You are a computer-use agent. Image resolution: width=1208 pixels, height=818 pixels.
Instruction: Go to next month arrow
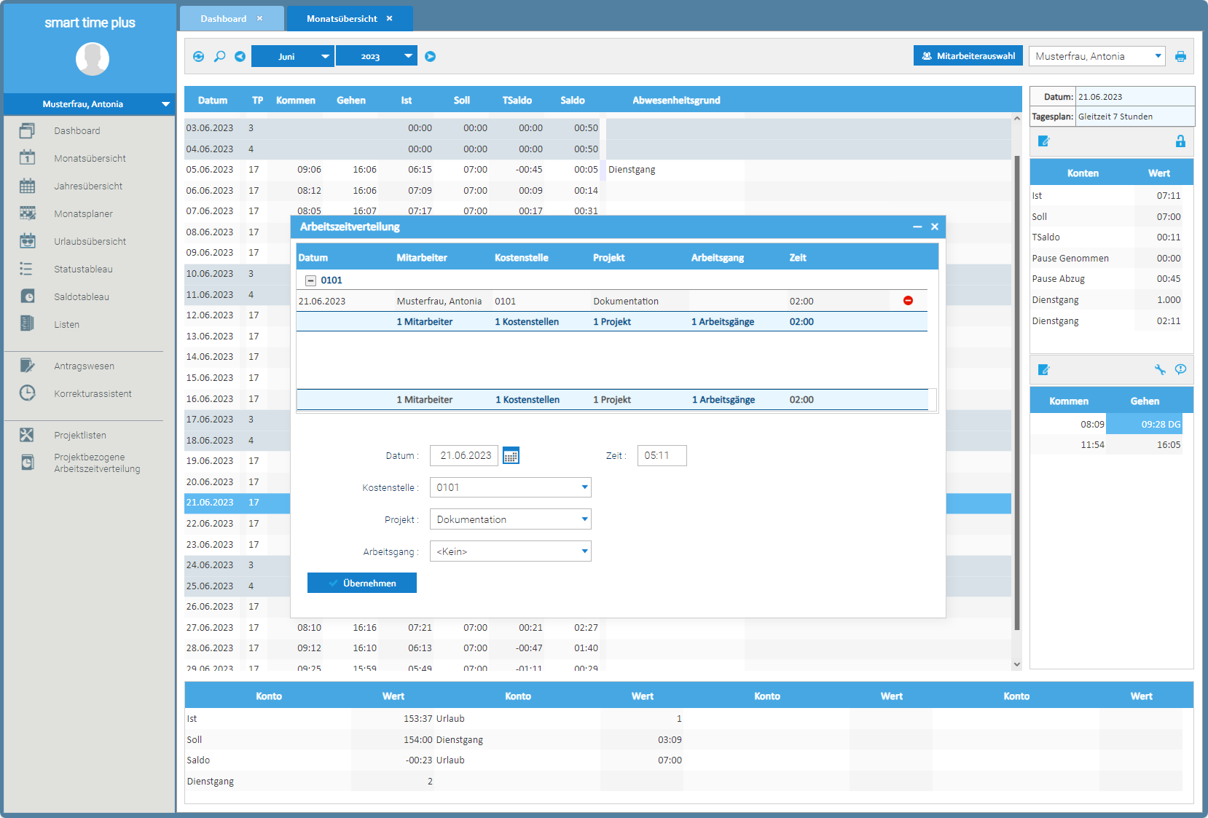pyautogui.click(x=430, y=56)
